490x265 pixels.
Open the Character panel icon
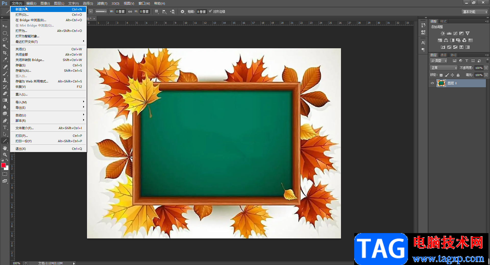pos(423,43)
